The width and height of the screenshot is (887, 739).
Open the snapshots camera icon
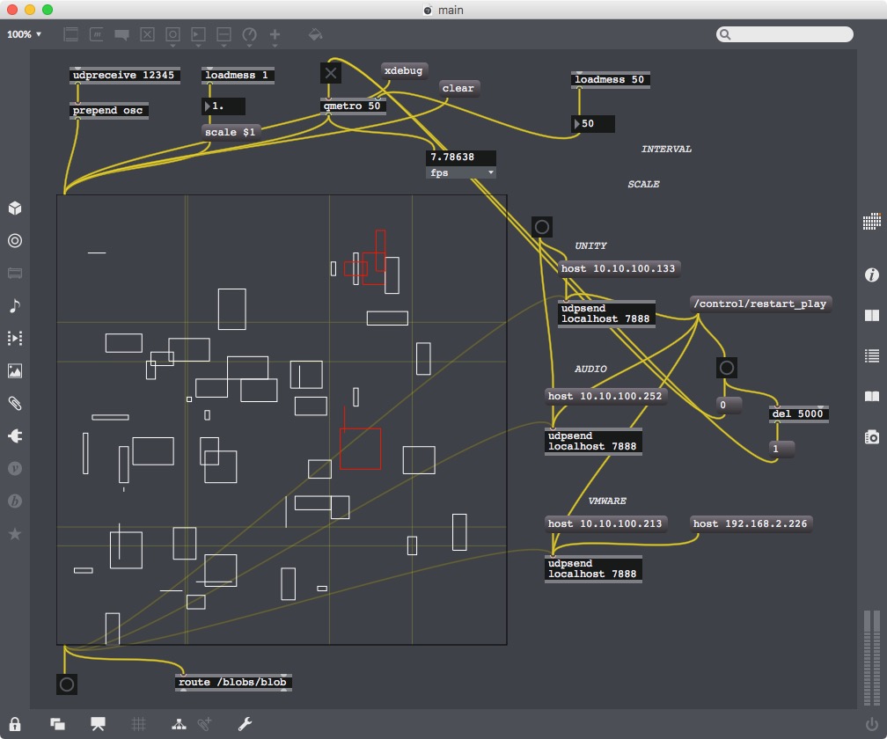click(x=871, y=436)
